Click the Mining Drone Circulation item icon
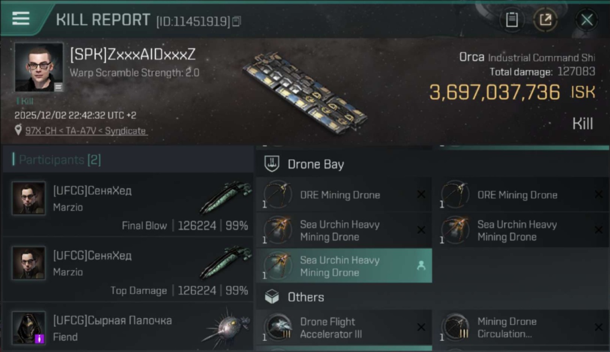 (x=455, y=327)
